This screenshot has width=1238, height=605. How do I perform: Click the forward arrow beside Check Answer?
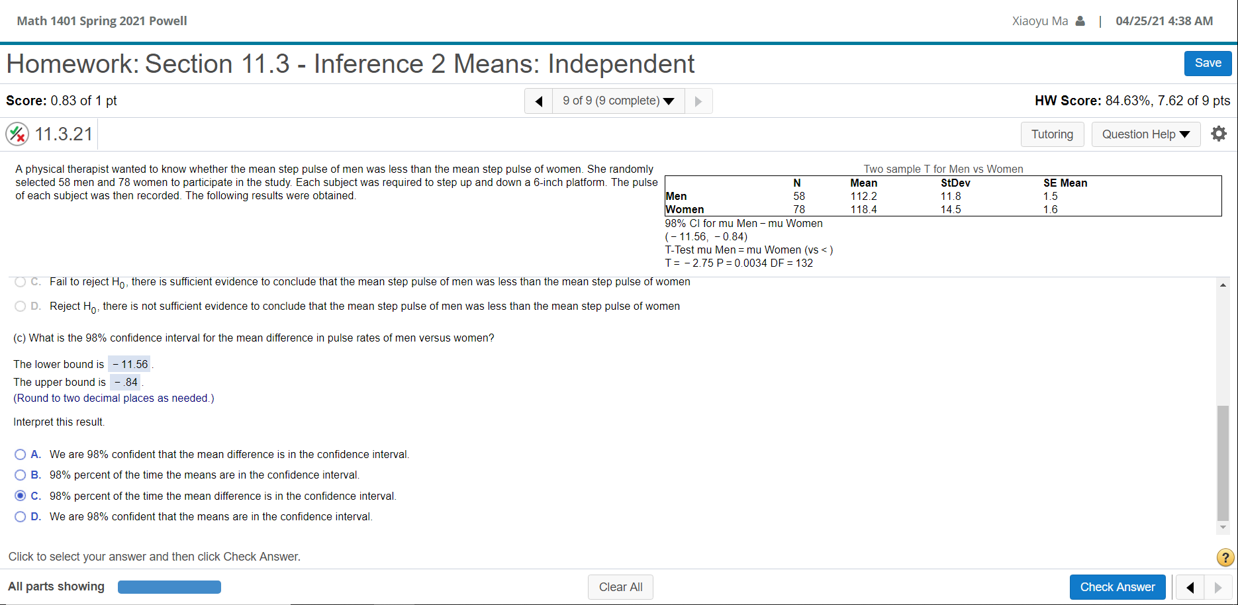(1217, 587)
